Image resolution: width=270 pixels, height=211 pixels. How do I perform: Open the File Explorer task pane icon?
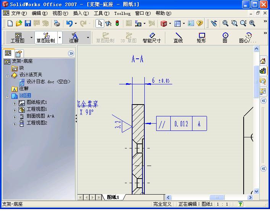tap(263, 81)
